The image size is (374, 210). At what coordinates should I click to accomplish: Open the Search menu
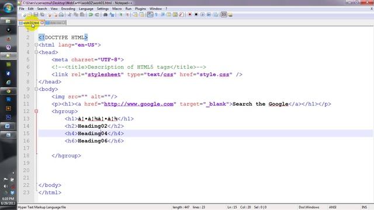pos(42,9)
